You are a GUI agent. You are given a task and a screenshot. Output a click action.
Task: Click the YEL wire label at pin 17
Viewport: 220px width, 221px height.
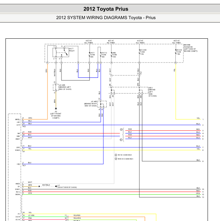pos(30,149)
